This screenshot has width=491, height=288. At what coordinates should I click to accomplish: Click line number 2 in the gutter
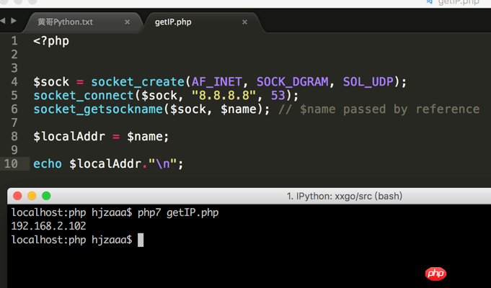14,55
